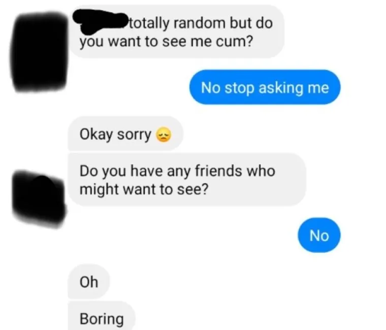
Task: Click the redacted avatar beside the friends message
Action: click(39, 198)
